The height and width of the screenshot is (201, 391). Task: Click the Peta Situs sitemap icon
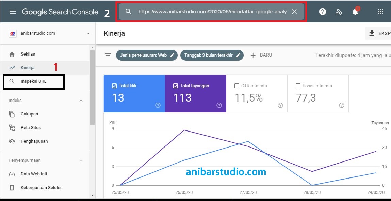point(12,128)
